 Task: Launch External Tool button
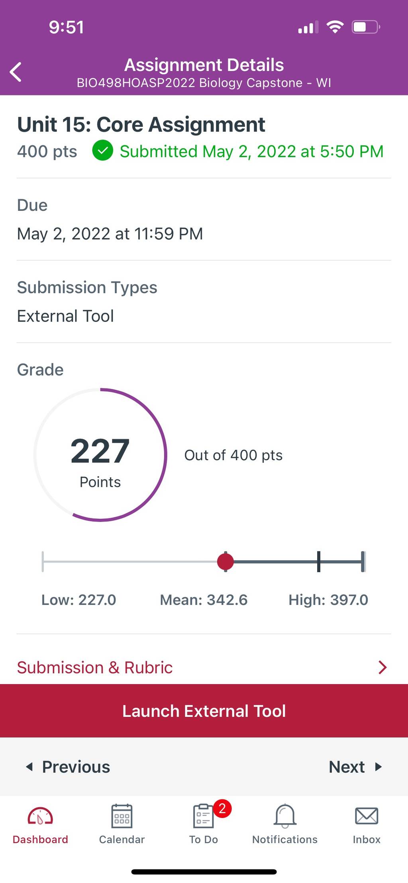pos(204,710)
